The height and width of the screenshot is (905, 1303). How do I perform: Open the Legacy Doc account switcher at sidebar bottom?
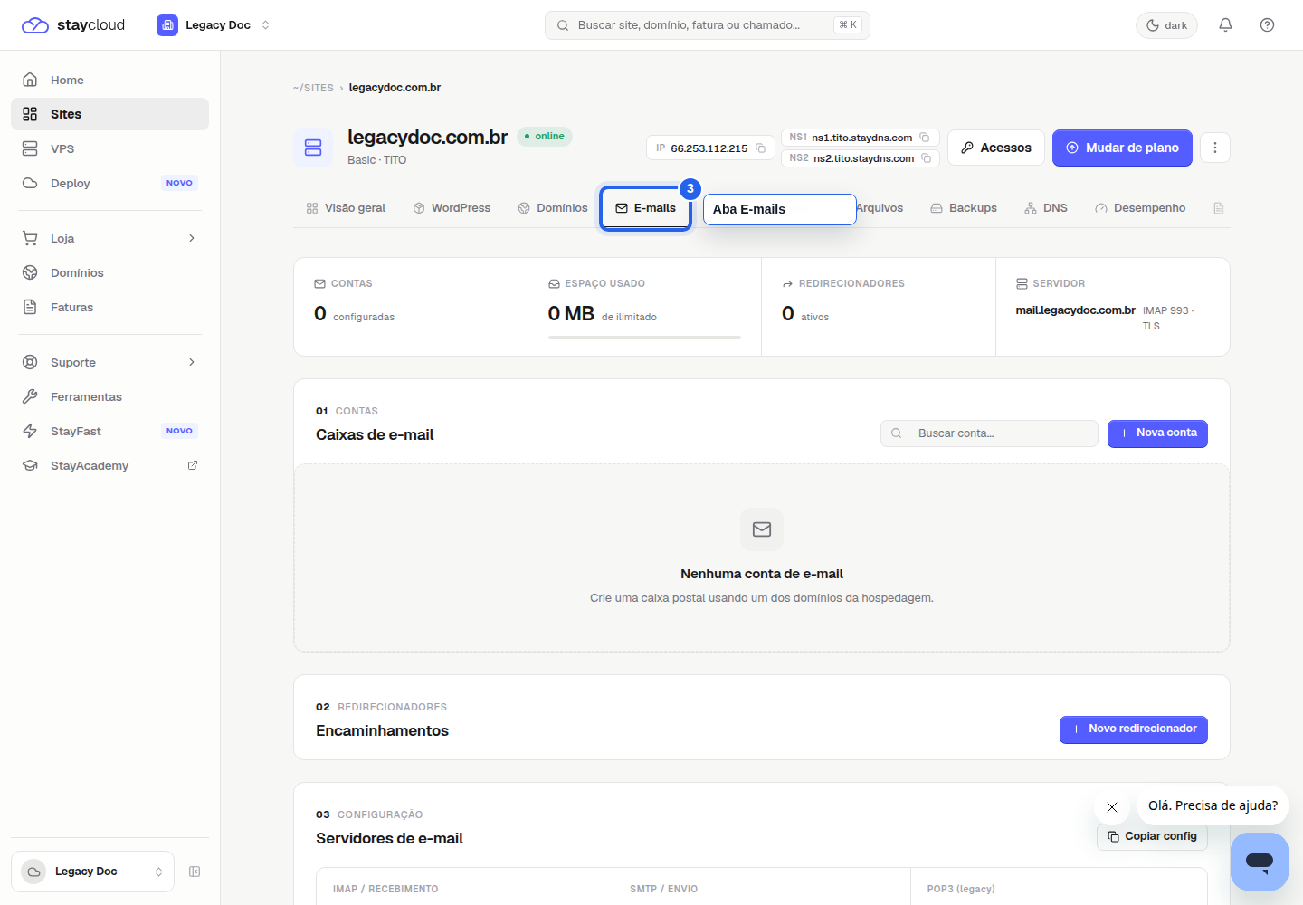tap(92, 872)
